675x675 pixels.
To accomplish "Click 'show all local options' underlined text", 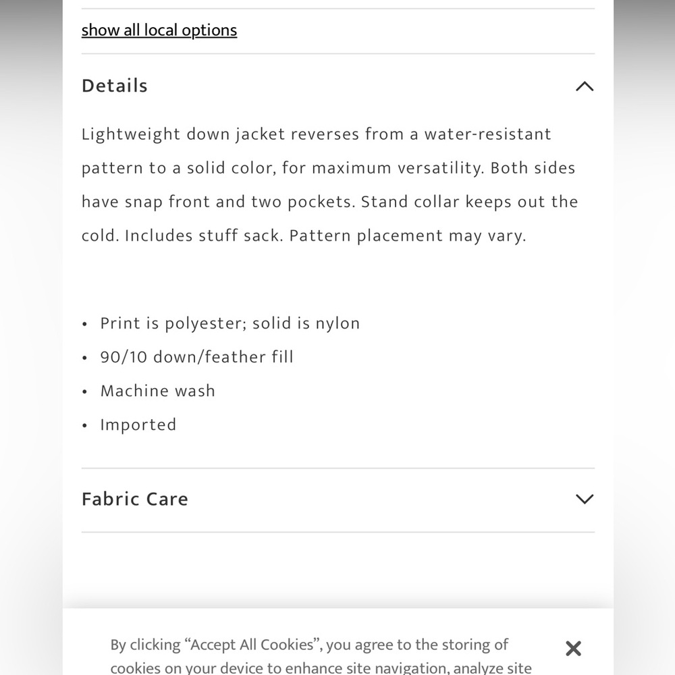I will [x=159, y=30].
